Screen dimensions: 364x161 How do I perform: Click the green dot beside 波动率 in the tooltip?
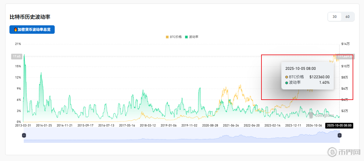click(287, 83)
